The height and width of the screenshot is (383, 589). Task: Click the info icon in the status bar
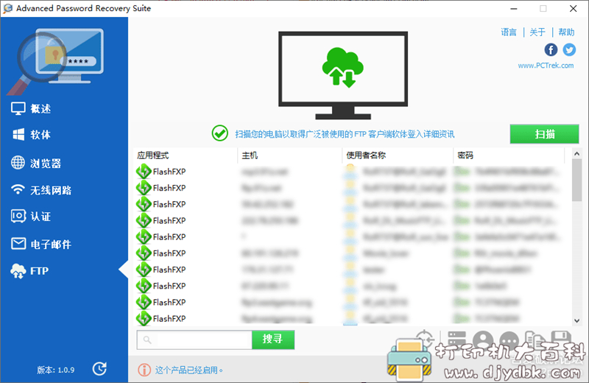144,370
